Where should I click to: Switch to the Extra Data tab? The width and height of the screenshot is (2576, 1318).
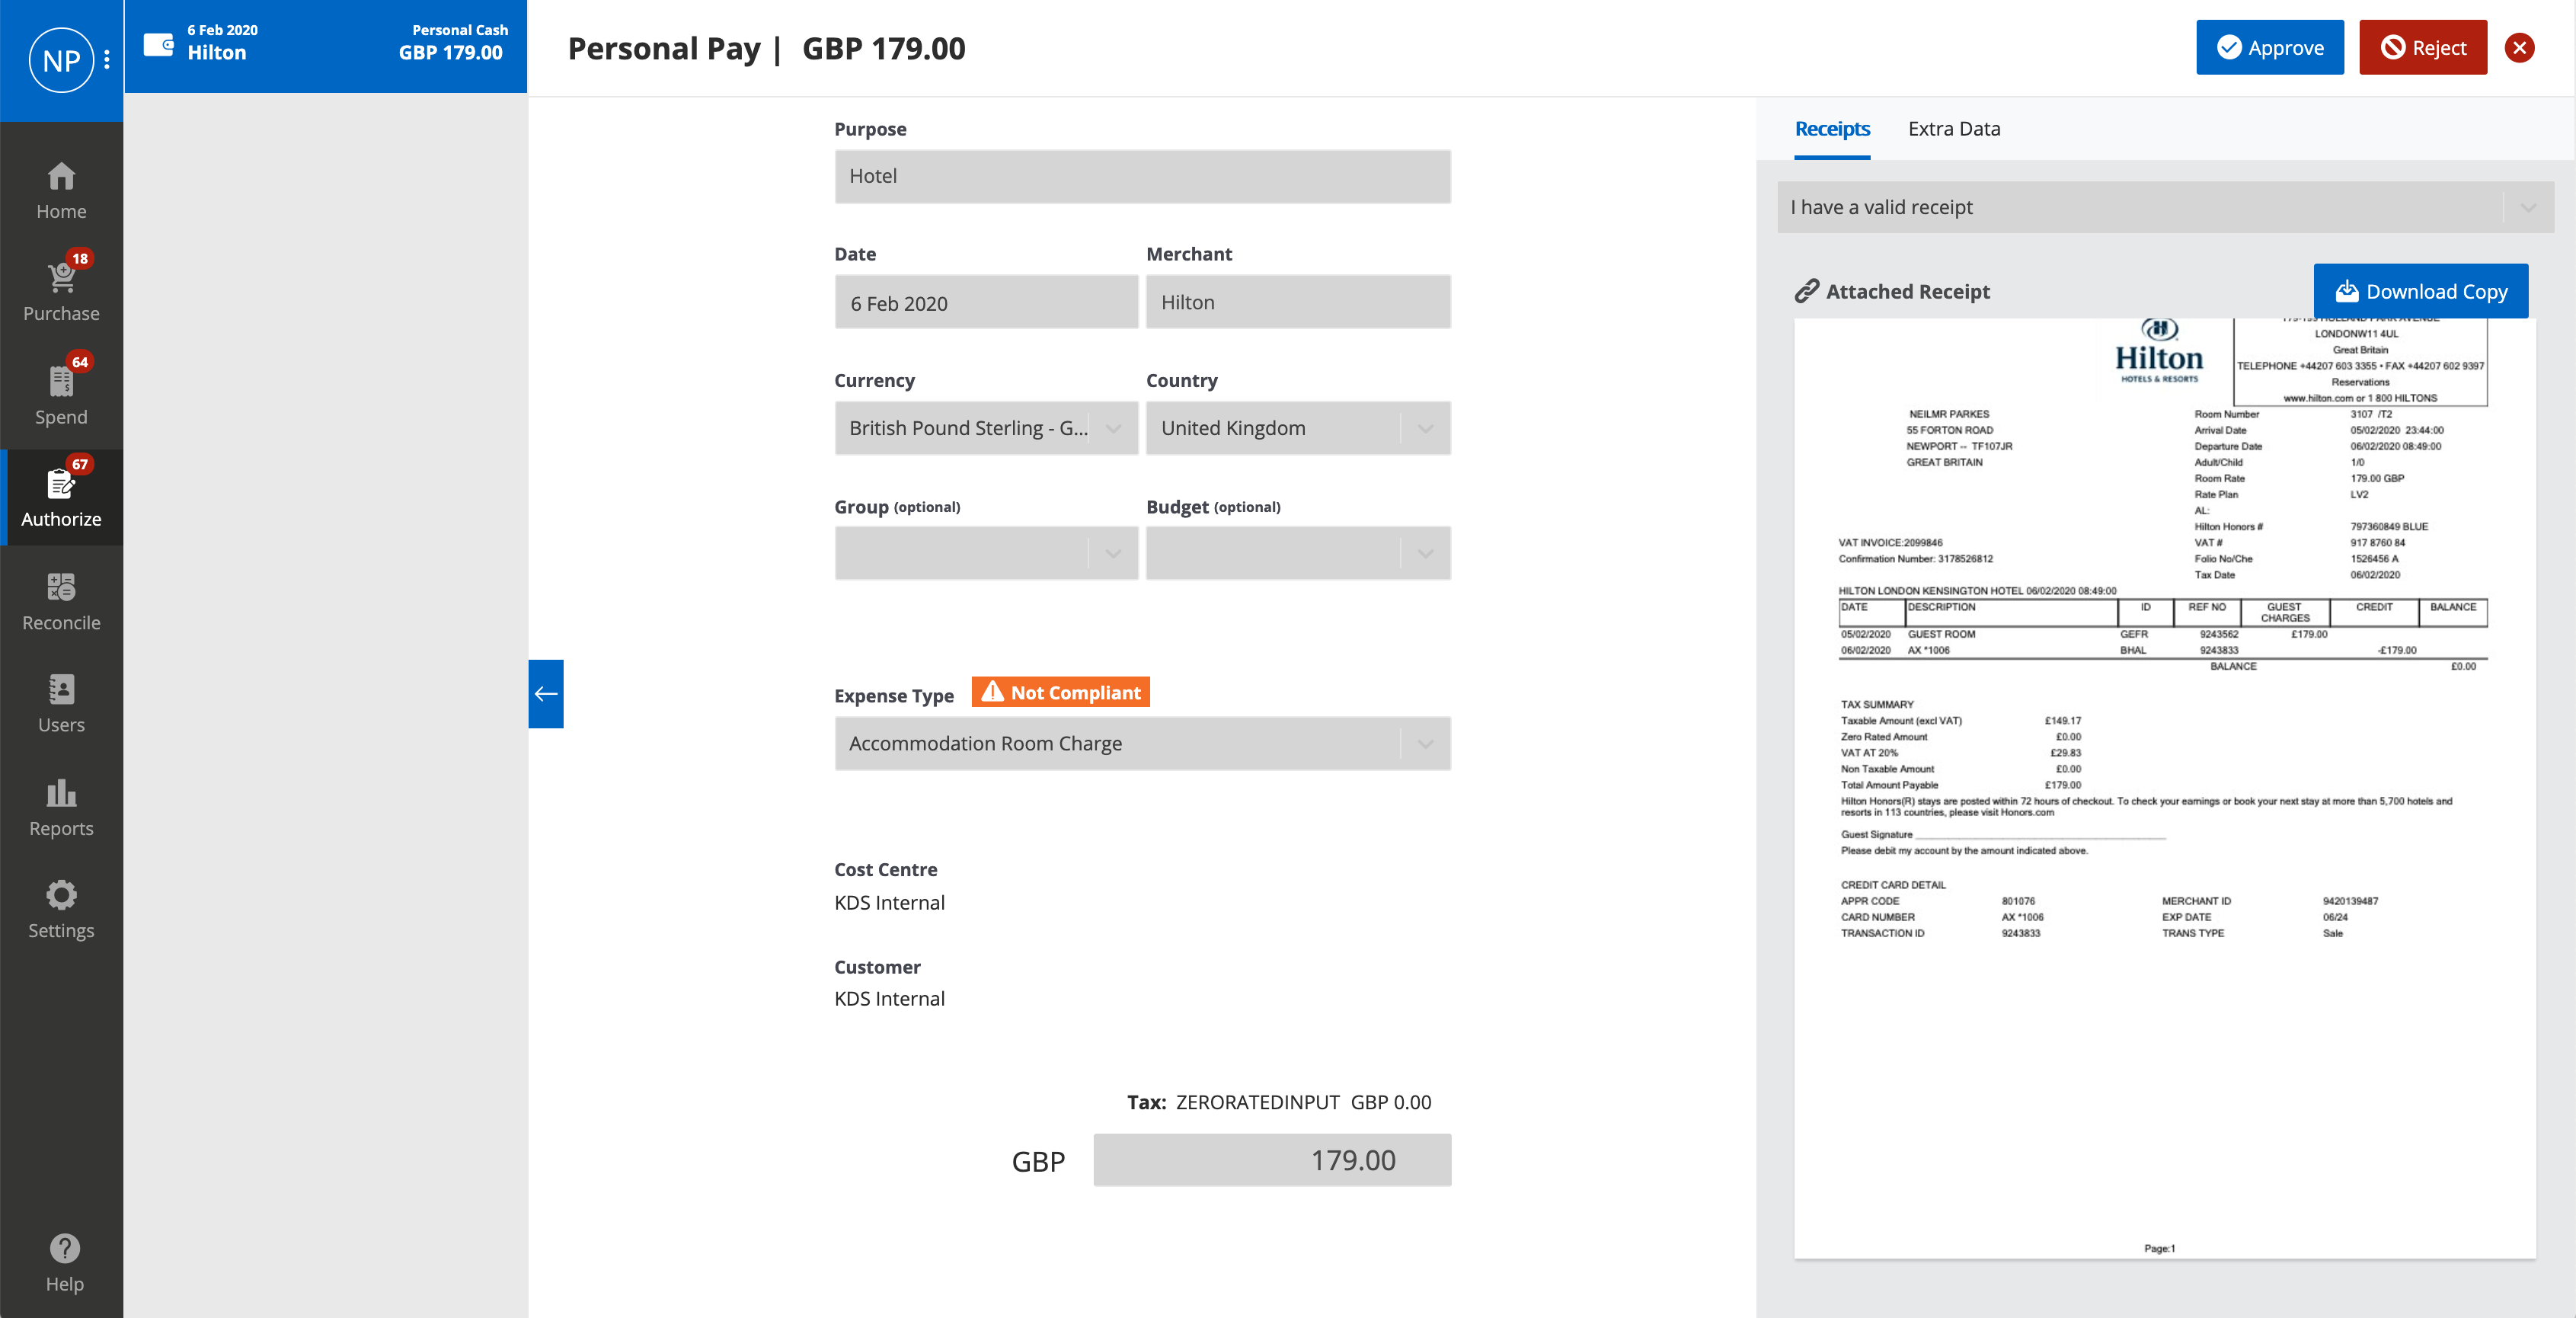1953,129
